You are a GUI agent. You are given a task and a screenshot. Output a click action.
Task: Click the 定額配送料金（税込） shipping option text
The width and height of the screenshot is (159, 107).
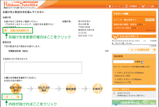coord(18,51)
